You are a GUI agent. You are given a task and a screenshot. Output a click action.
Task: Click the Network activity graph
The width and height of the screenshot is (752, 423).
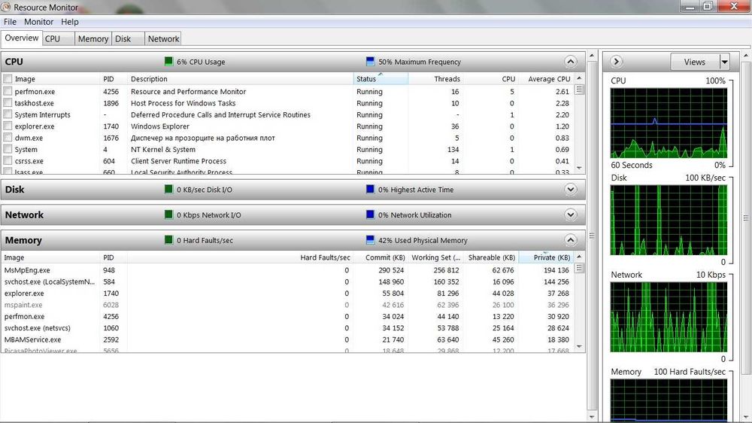tap(669, 317)
